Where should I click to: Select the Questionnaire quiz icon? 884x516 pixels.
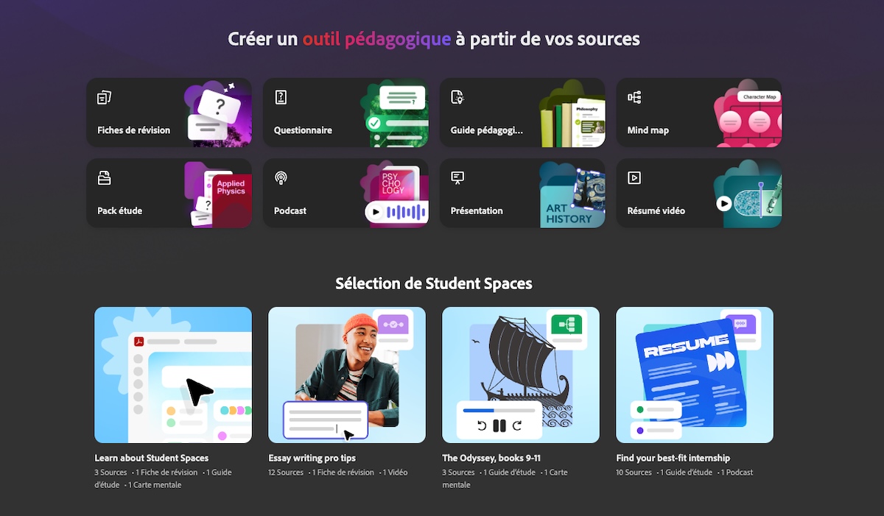(x=281, y=97)
